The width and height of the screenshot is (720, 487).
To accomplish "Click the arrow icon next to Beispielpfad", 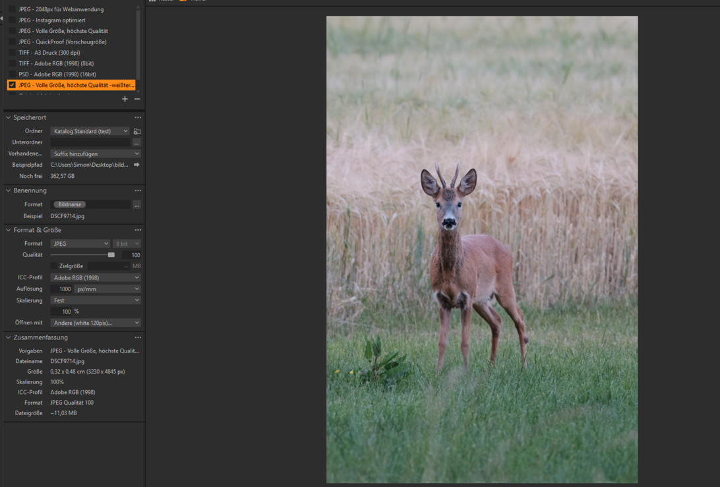I will [x=136, y=165].
